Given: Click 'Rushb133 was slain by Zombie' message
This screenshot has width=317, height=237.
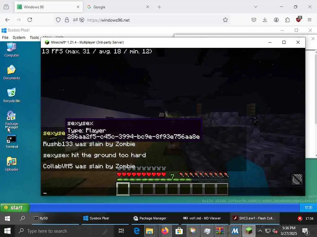Looking at the screenshot, I should [89, 144].
